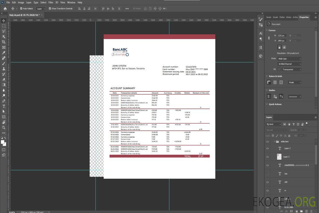The height and width of the screenshot is (213, 319).
Task: Switch to the Actions panel tab
Action: [x=295, y=17]
